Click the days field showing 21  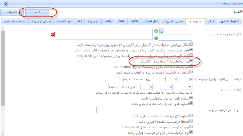pyautogui.click(x=186, y=87)
